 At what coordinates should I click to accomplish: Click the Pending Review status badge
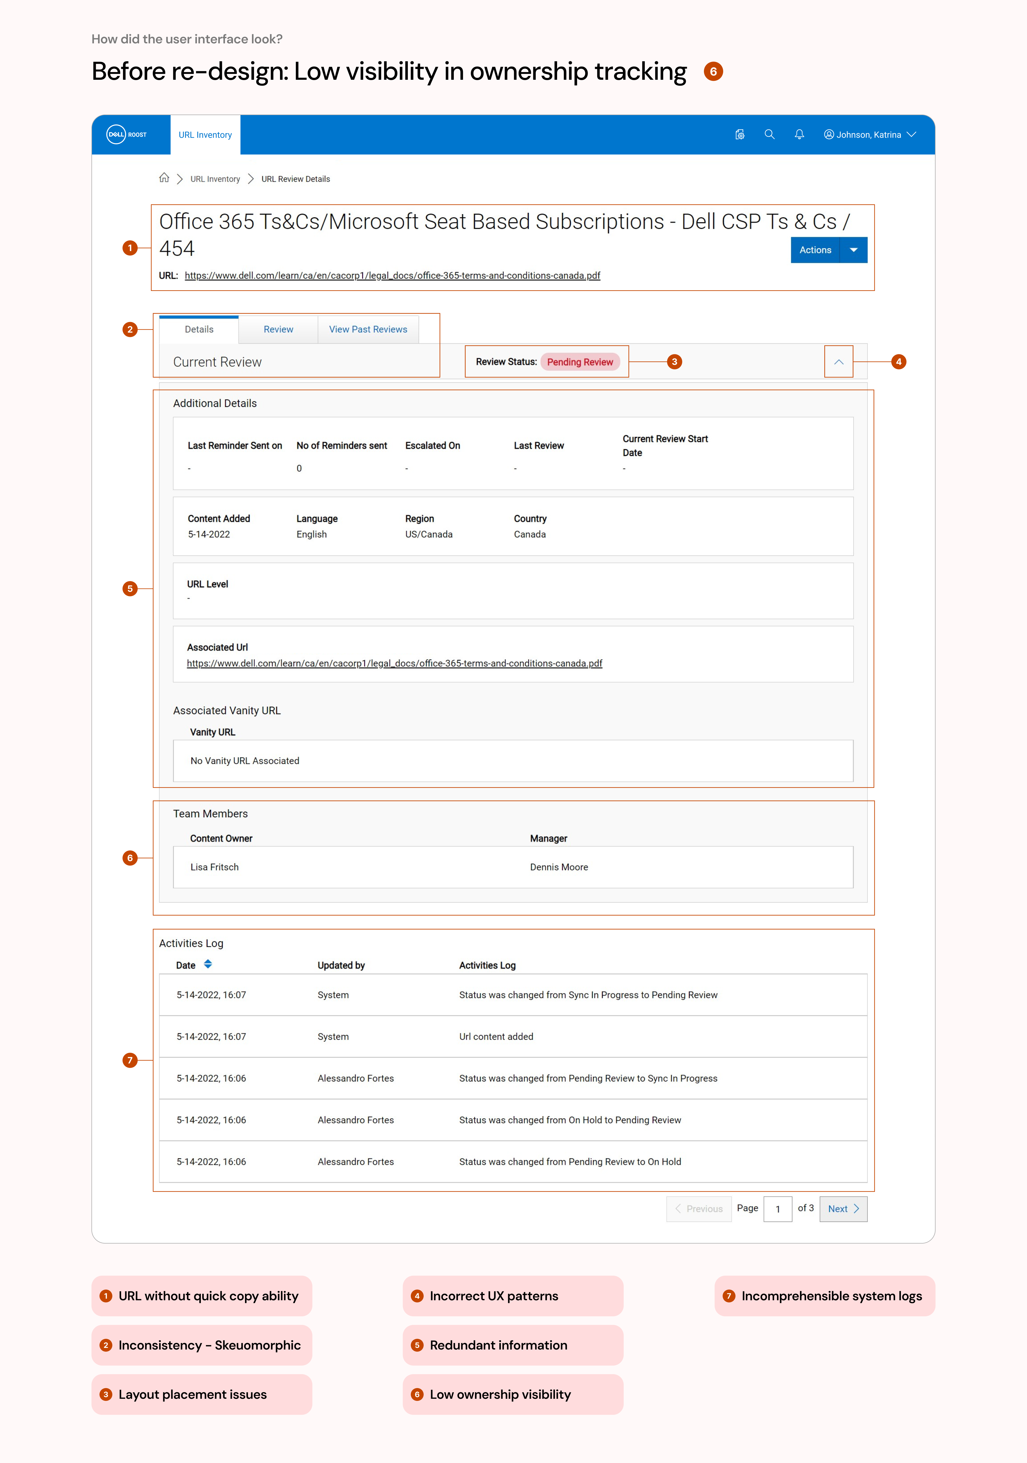[580, 362]
